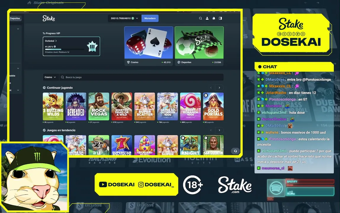
Task: Open the balance currency dropdown
Action: click(125, 18)
